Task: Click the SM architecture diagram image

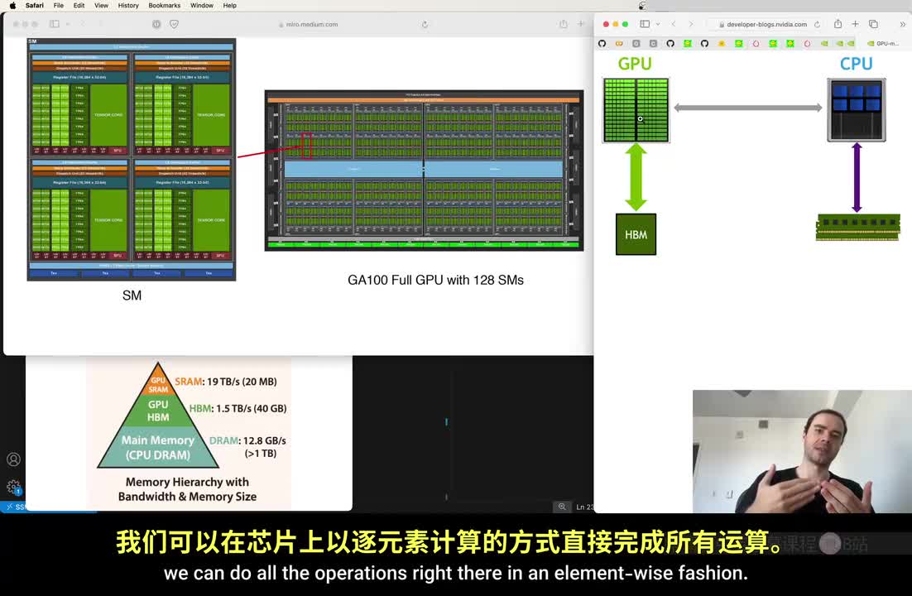Action: click(132, 160)
